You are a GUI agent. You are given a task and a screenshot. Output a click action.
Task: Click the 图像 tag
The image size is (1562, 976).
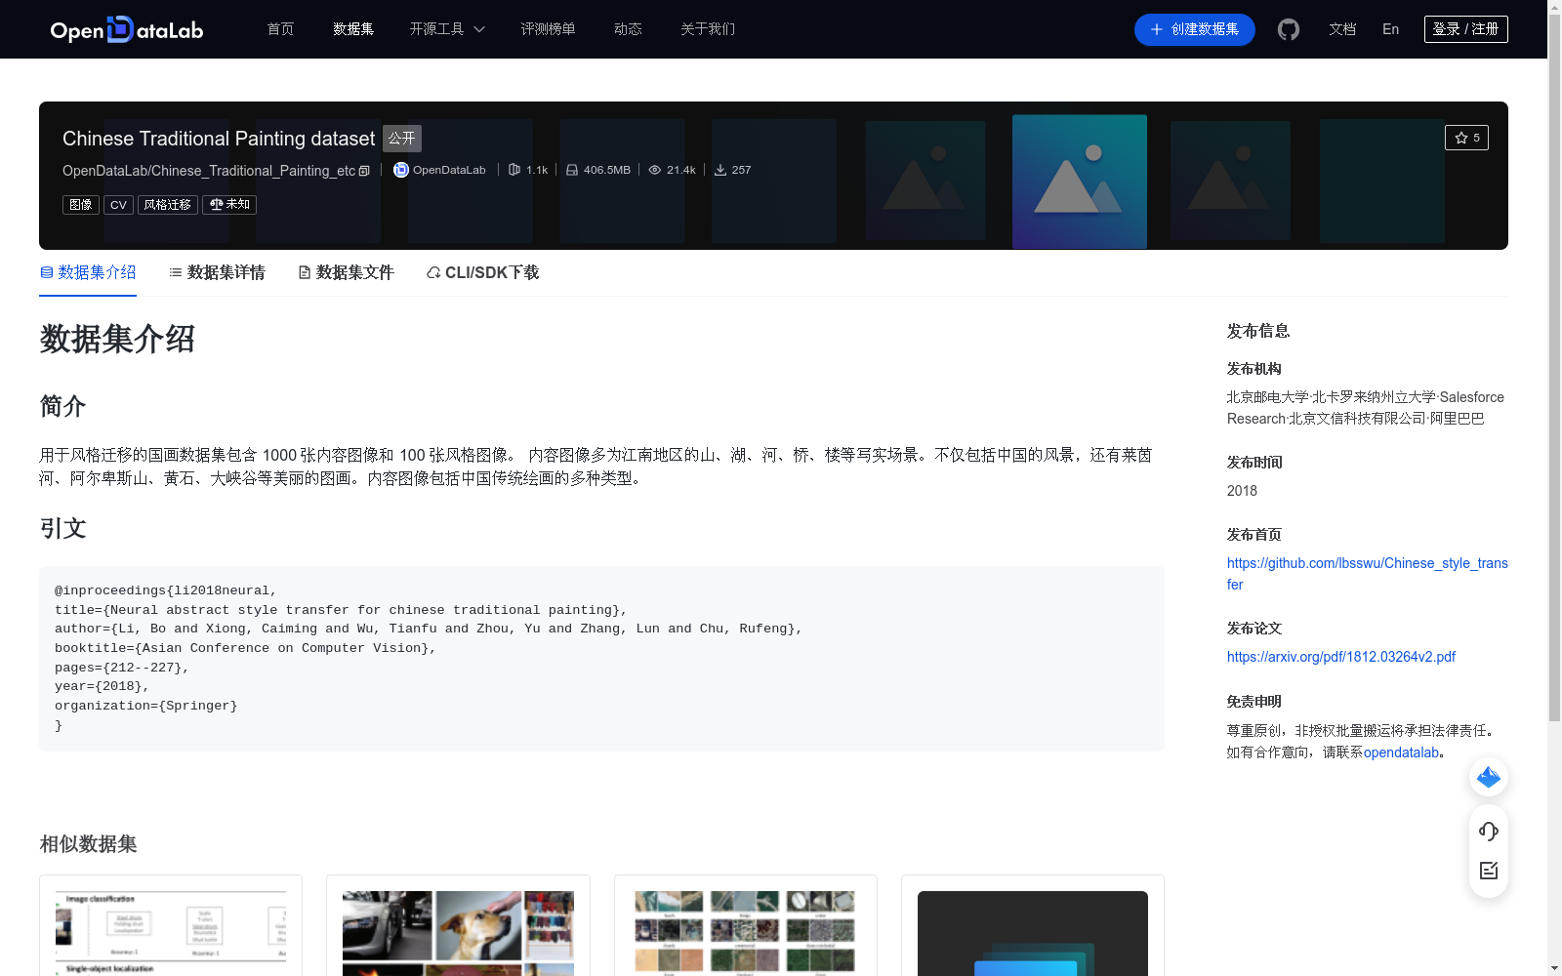[81, 205]
